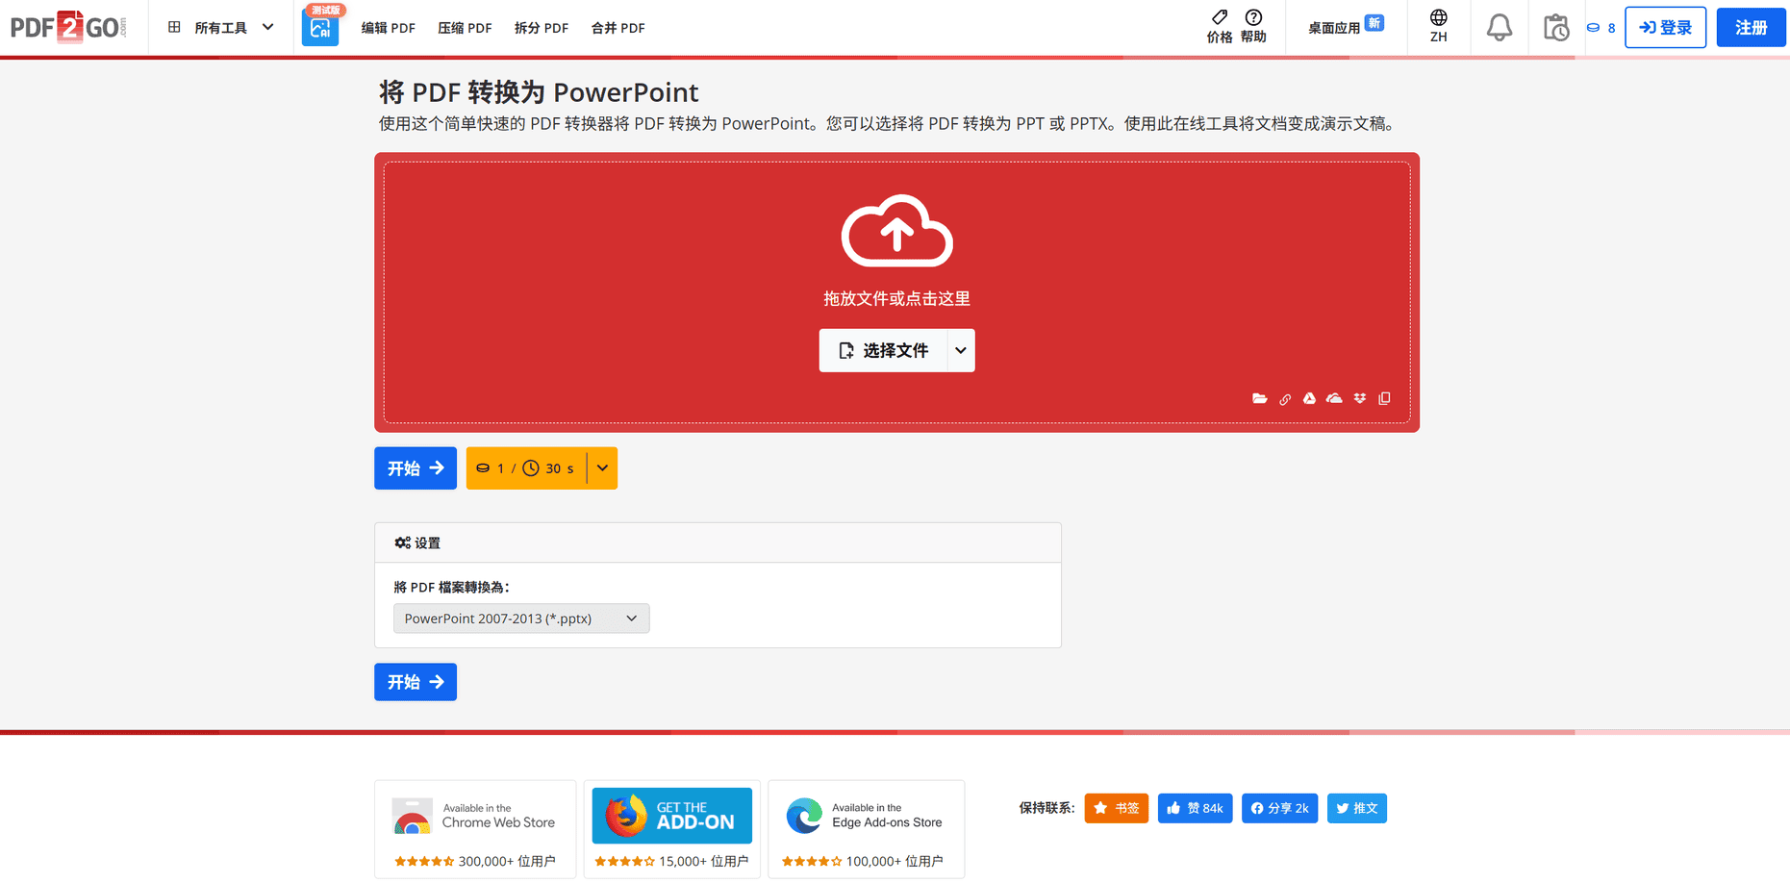The width and height of the screenshot is (1790, 883).
Task: Open the Firefox Get the Add-on card
Action: [x=672, y=829]
